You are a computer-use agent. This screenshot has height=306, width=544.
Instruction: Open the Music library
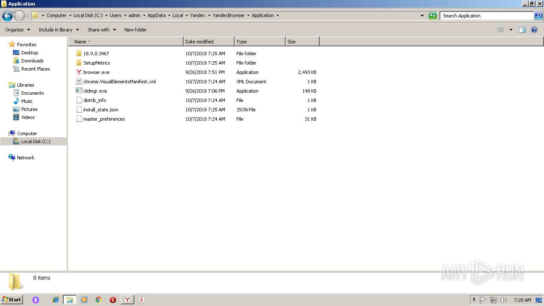tap(27, 101)
